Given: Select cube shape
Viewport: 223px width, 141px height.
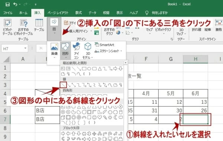Looking at the screenshot, I should (x=63, y=117).
